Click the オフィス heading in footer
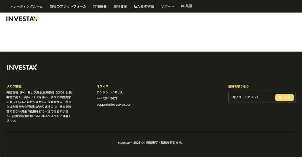302x157 pixels. pos(102,86)
